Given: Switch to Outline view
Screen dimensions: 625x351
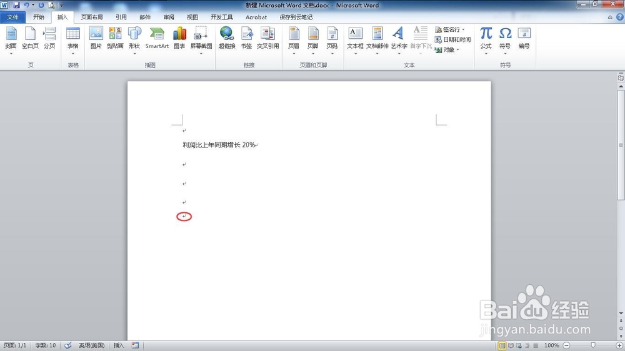Looking at the screenshot, I should click(527, 345).
